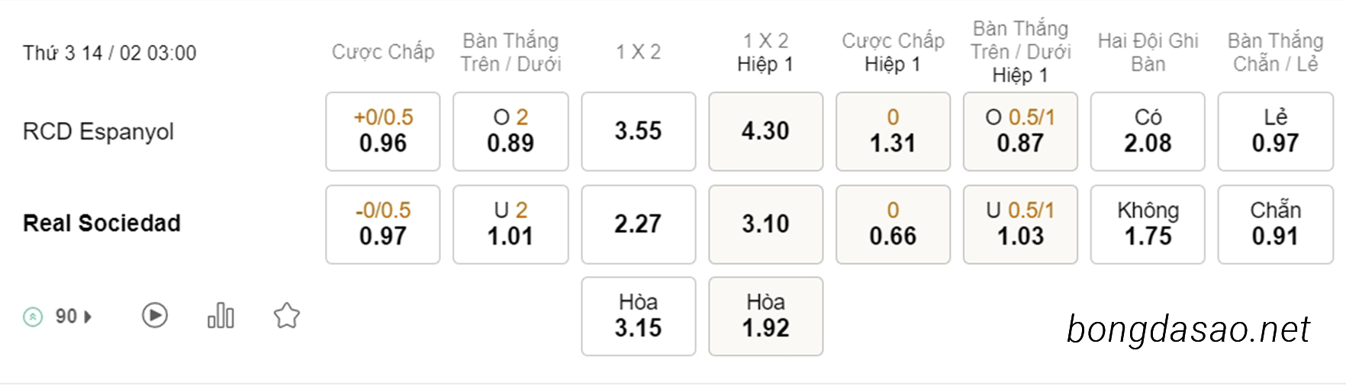This screenshot has width=1346, height=386.
Task: Pick Over 2 goals at 0.89
Action: (510, 131)
